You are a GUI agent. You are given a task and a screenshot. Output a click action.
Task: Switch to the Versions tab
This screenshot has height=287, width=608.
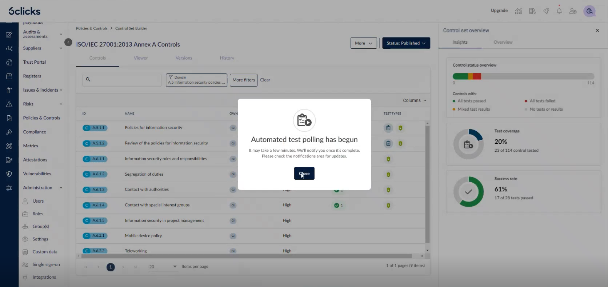[x=184, y=58]
